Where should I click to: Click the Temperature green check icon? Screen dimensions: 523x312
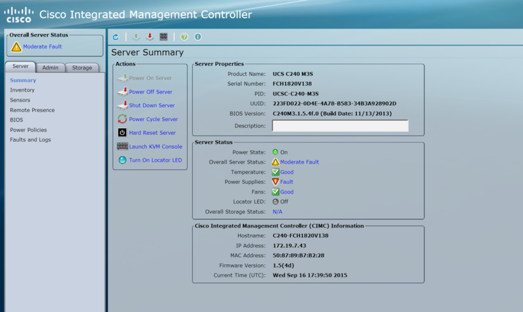click(275, 172)
